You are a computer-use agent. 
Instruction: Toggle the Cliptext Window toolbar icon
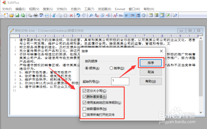[x=157, y=15]
